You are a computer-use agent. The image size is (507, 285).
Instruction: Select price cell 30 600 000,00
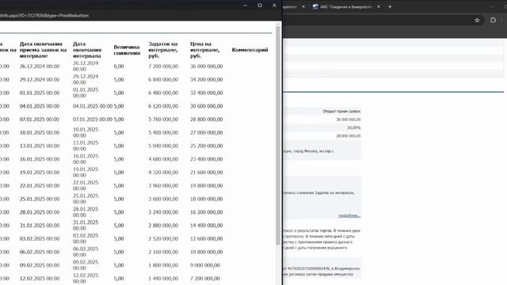(206, 106)
